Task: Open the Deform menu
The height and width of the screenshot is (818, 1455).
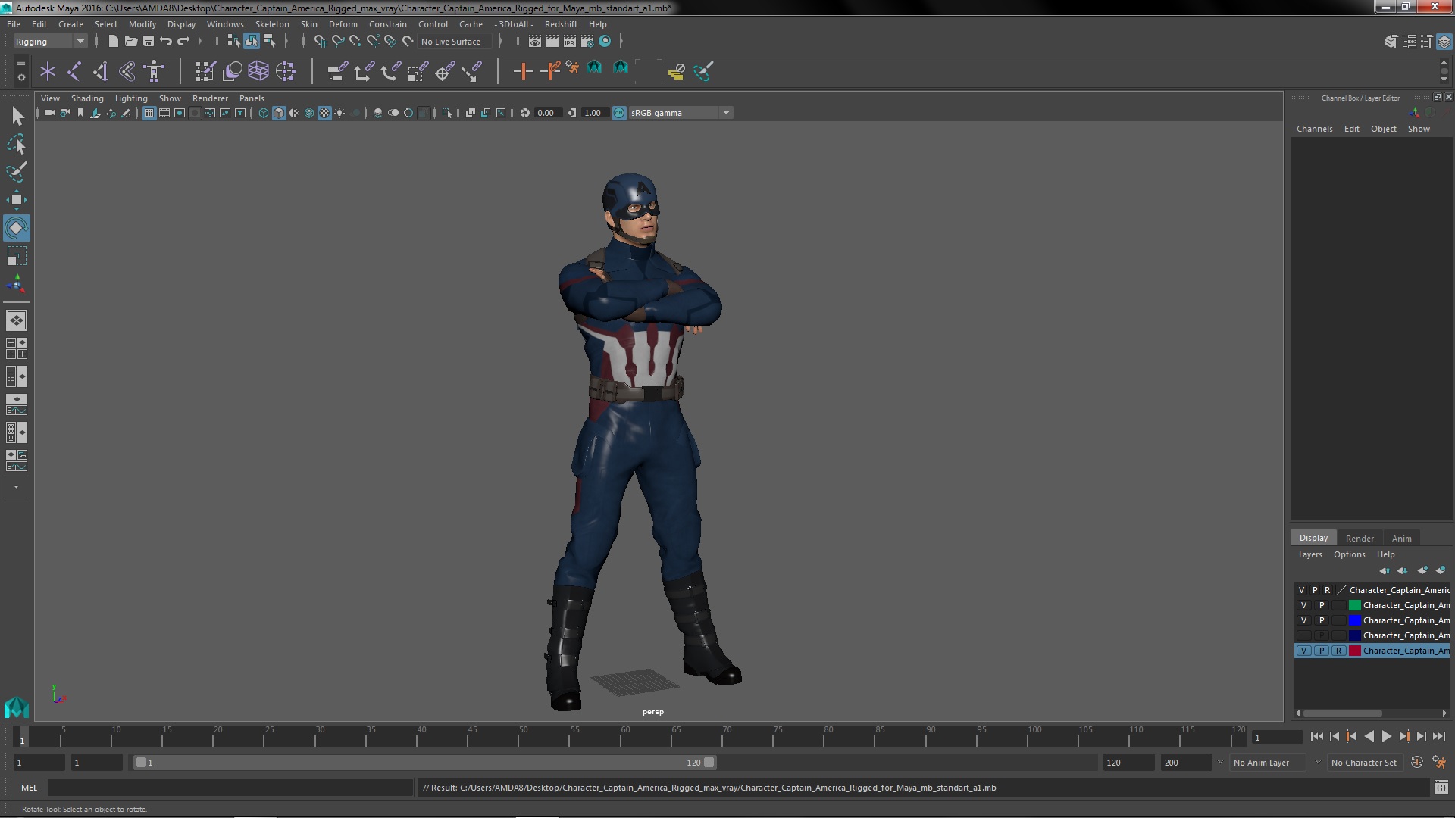Action: [343, 24]
